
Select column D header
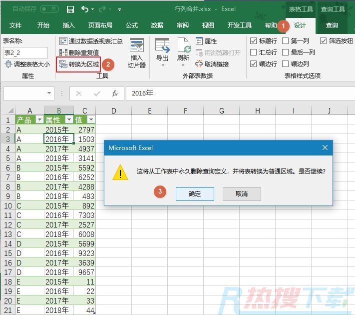pyautogui.click(x=114, y=110)
